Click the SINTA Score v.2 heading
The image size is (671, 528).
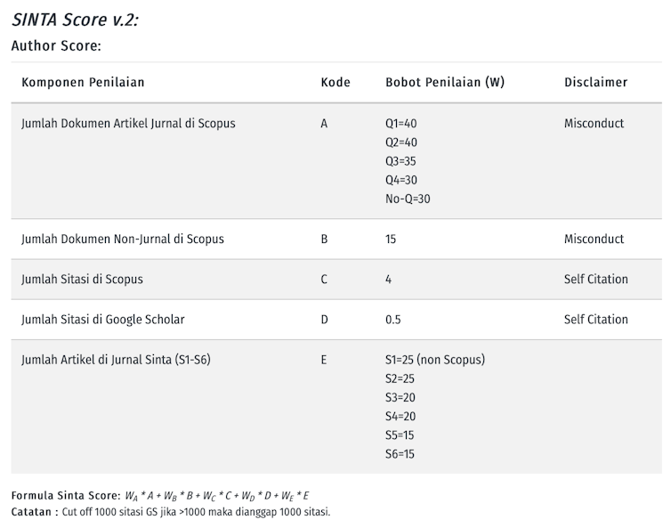[x=75, y=20]
